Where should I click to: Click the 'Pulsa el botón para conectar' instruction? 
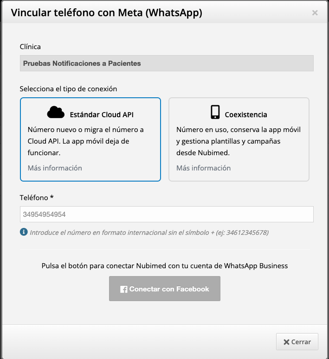pos(165,266)
